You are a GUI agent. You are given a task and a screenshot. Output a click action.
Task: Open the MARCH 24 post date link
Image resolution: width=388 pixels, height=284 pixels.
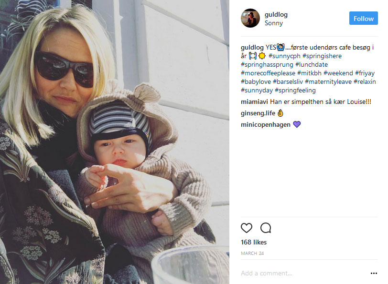(x=252, y=254)
